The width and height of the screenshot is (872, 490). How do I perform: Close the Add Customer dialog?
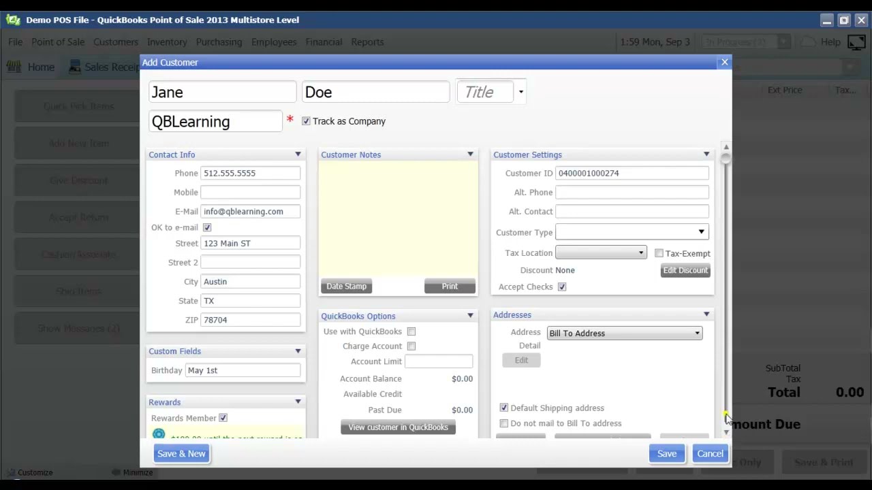pos(724,62)
